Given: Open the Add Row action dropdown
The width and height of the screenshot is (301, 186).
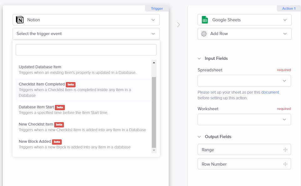Looking at the screenshot, I should click(x=244, y=34).
